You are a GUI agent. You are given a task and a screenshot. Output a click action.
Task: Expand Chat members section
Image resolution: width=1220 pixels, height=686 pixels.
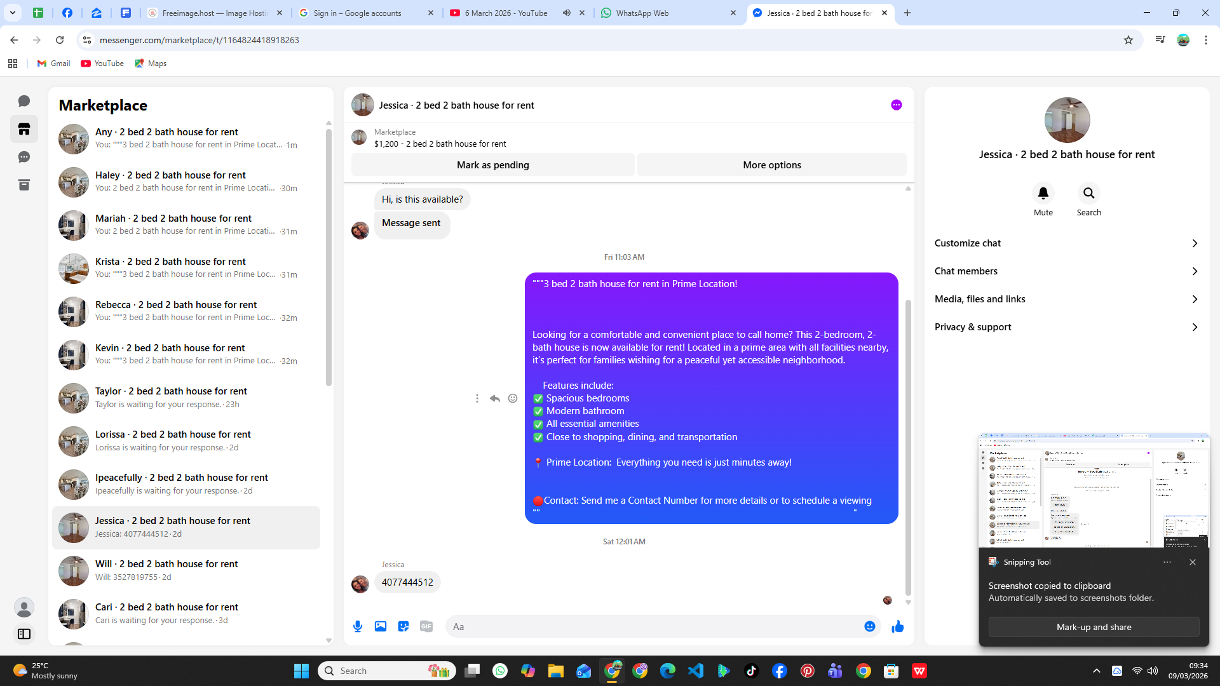click(x=1066, y=271)
